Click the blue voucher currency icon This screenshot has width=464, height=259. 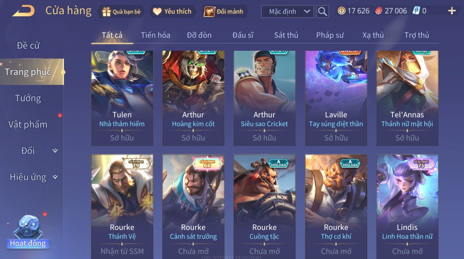416,11
